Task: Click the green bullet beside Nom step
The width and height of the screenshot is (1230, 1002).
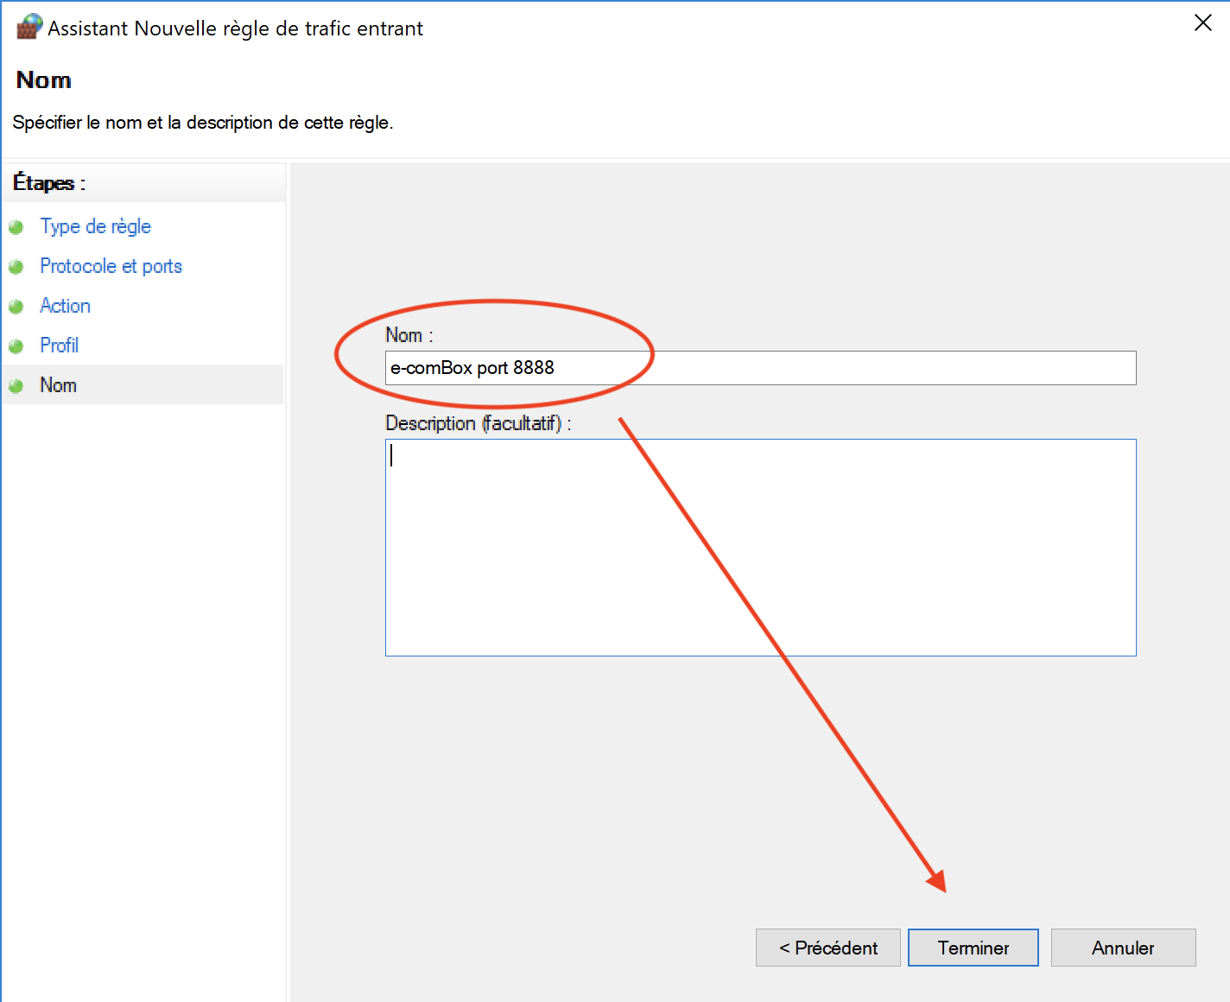Action: click(x=16, y=386)
